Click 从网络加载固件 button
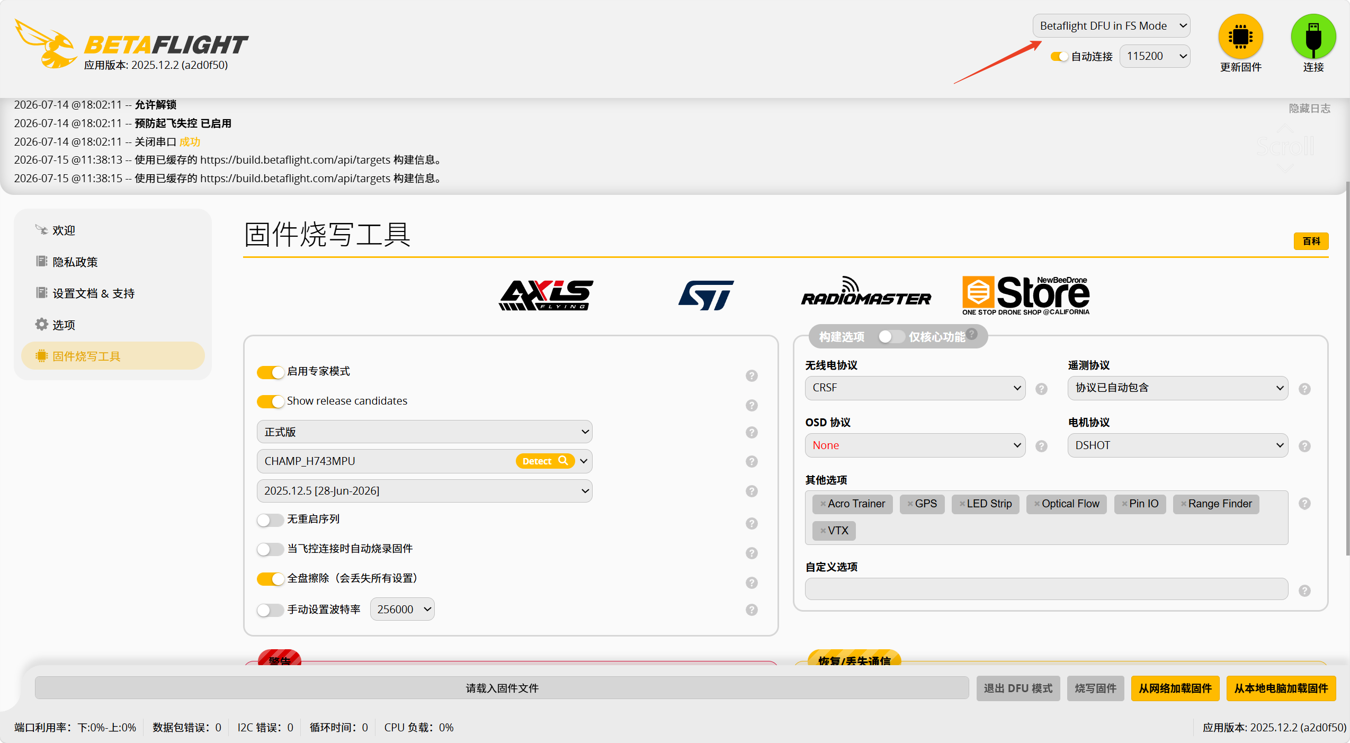 pos(1175,688)
